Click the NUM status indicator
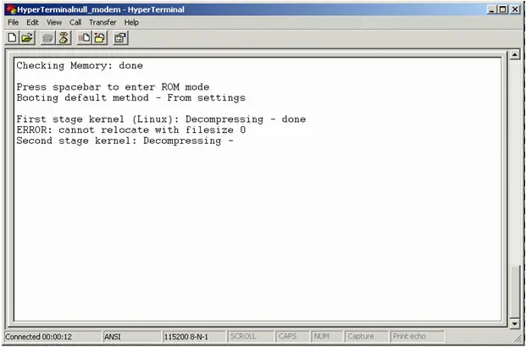526x347 pixels. pyautogui.click(x=327, y=336)
